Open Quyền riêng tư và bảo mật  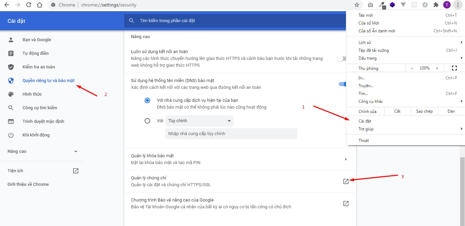point(48,81)
